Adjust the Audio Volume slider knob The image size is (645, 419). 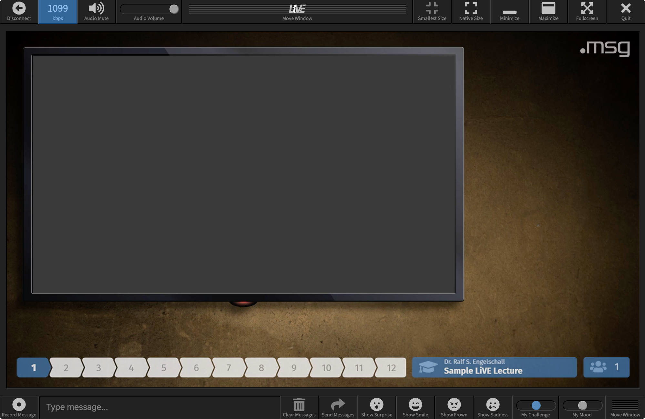click(x=174, y=9)
